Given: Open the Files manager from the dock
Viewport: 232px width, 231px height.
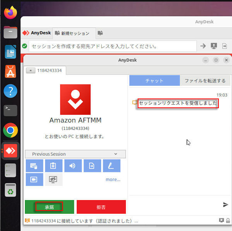Looking at the screenshot, I should [x=10, y=32].
